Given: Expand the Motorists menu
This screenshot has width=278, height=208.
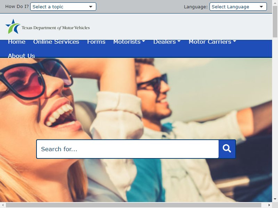Looking at the screenshot, I should [x=129, y=42].
